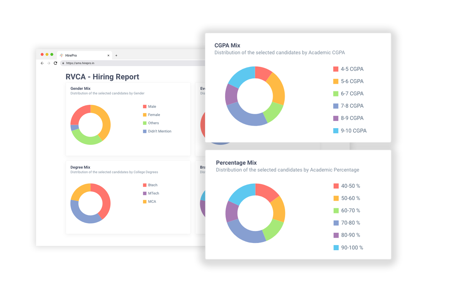Screen dimensions: 450x295
Task: Click the padlock icon in the address bar
Action: (63, 63)
